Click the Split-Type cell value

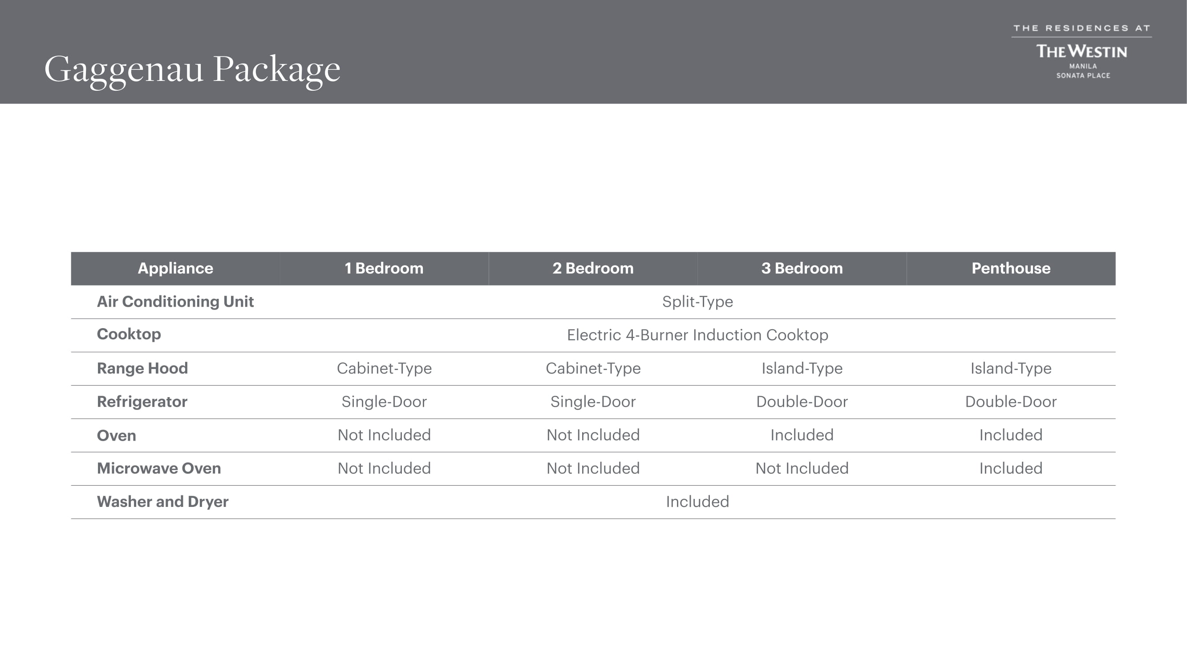697,301
